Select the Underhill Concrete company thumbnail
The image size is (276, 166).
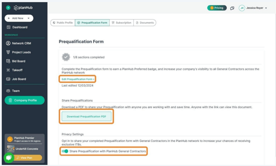[x=11, y=149]
